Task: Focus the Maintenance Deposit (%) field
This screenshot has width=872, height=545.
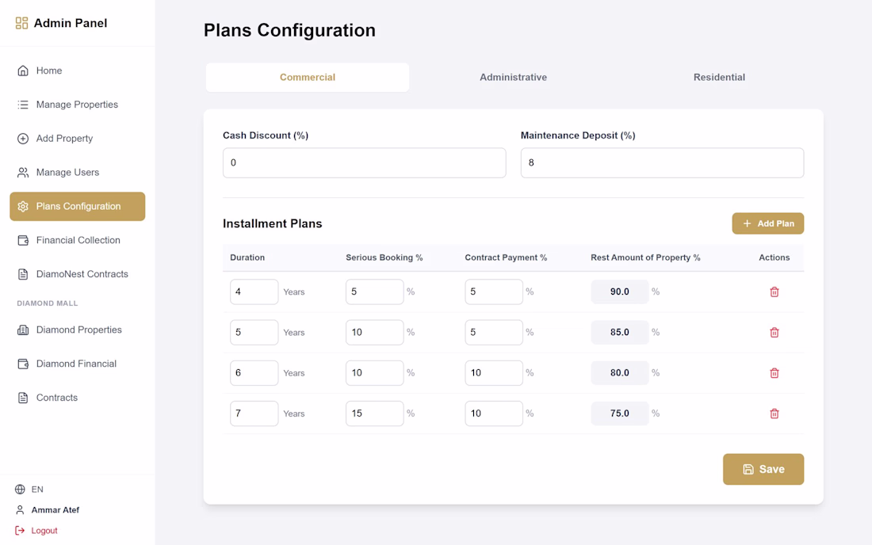Action: [x=662, y=162]
